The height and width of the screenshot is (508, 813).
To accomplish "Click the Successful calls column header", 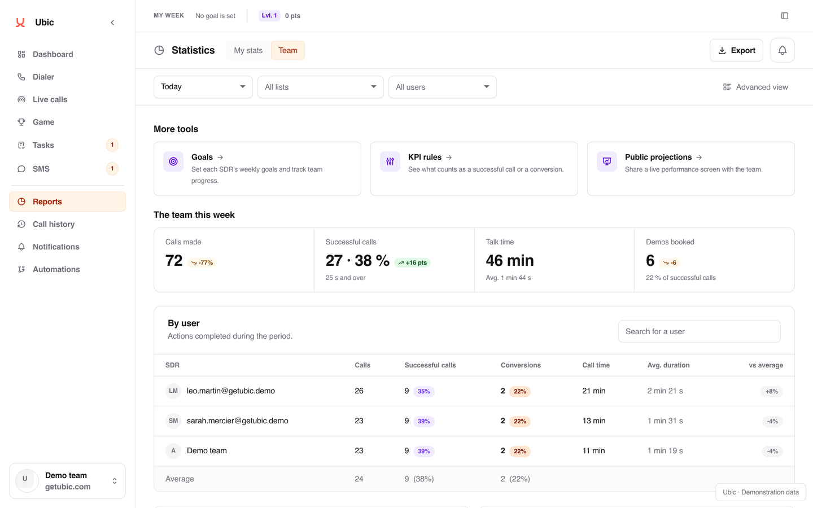I will [x=430, y=365].
